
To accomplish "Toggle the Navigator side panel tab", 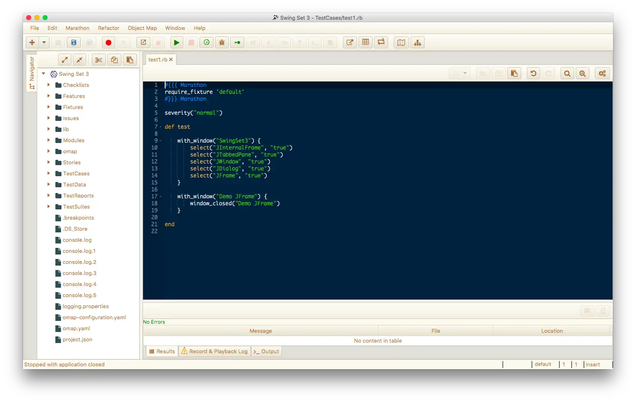I will click(32, 73).
